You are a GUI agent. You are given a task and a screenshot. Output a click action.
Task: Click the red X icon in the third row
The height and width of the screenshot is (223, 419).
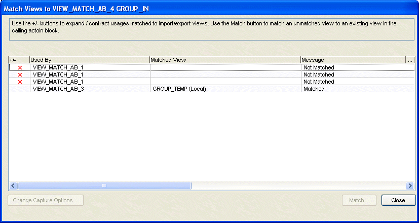[20, 82]
